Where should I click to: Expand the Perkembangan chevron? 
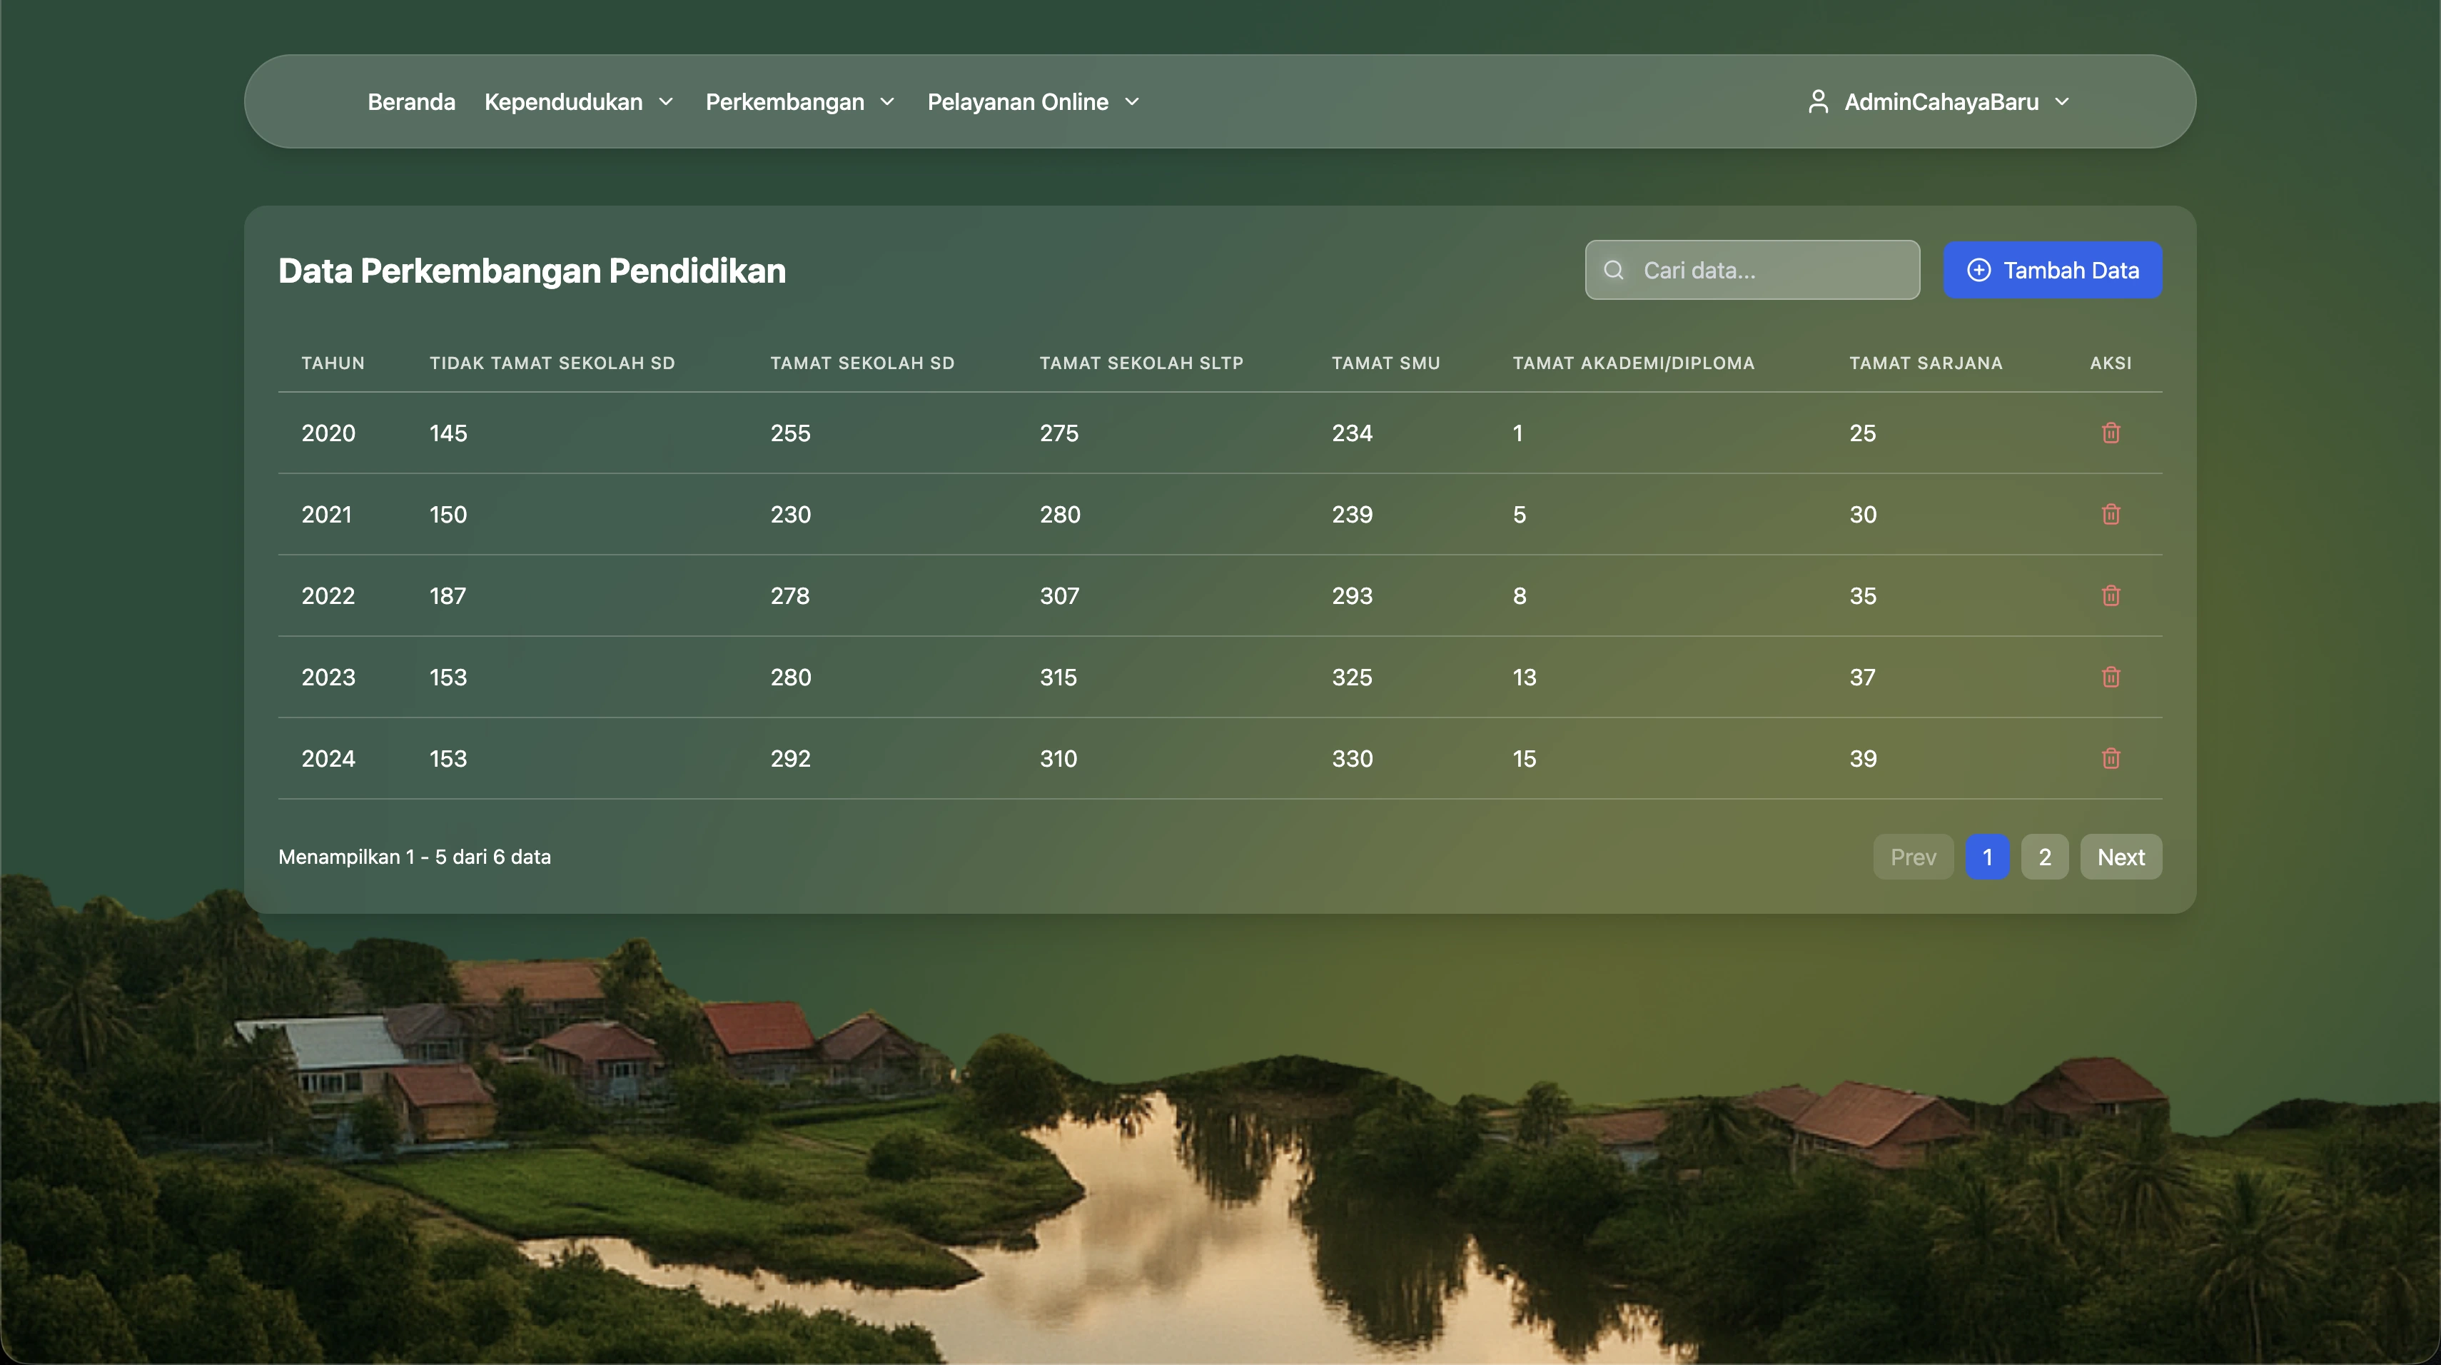tap(887, 101)
